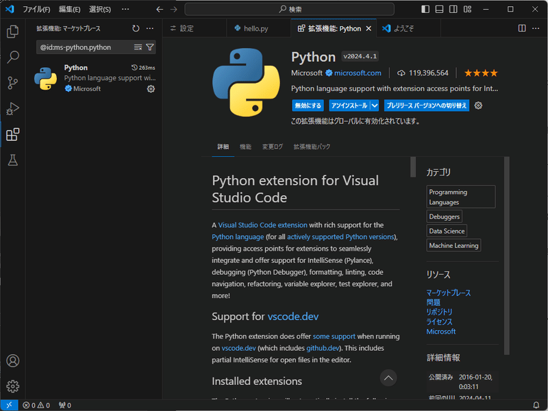Clear extensions search results
Image resolution: width=548 pixels, height=411 pixels.
pyautogui.click(x=138, y=47)
